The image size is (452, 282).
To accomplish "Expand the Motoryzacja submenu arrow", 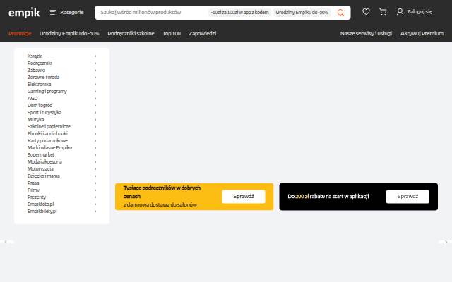I will [95, 169].
